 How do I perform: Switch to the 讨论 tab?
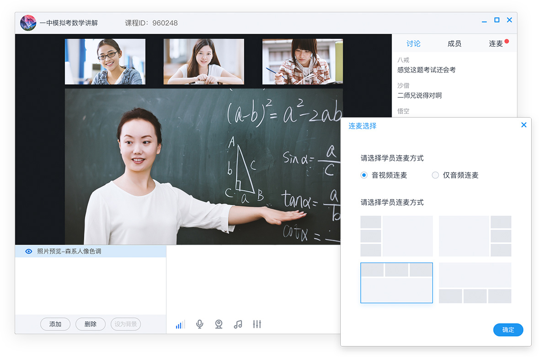(413, 44)
